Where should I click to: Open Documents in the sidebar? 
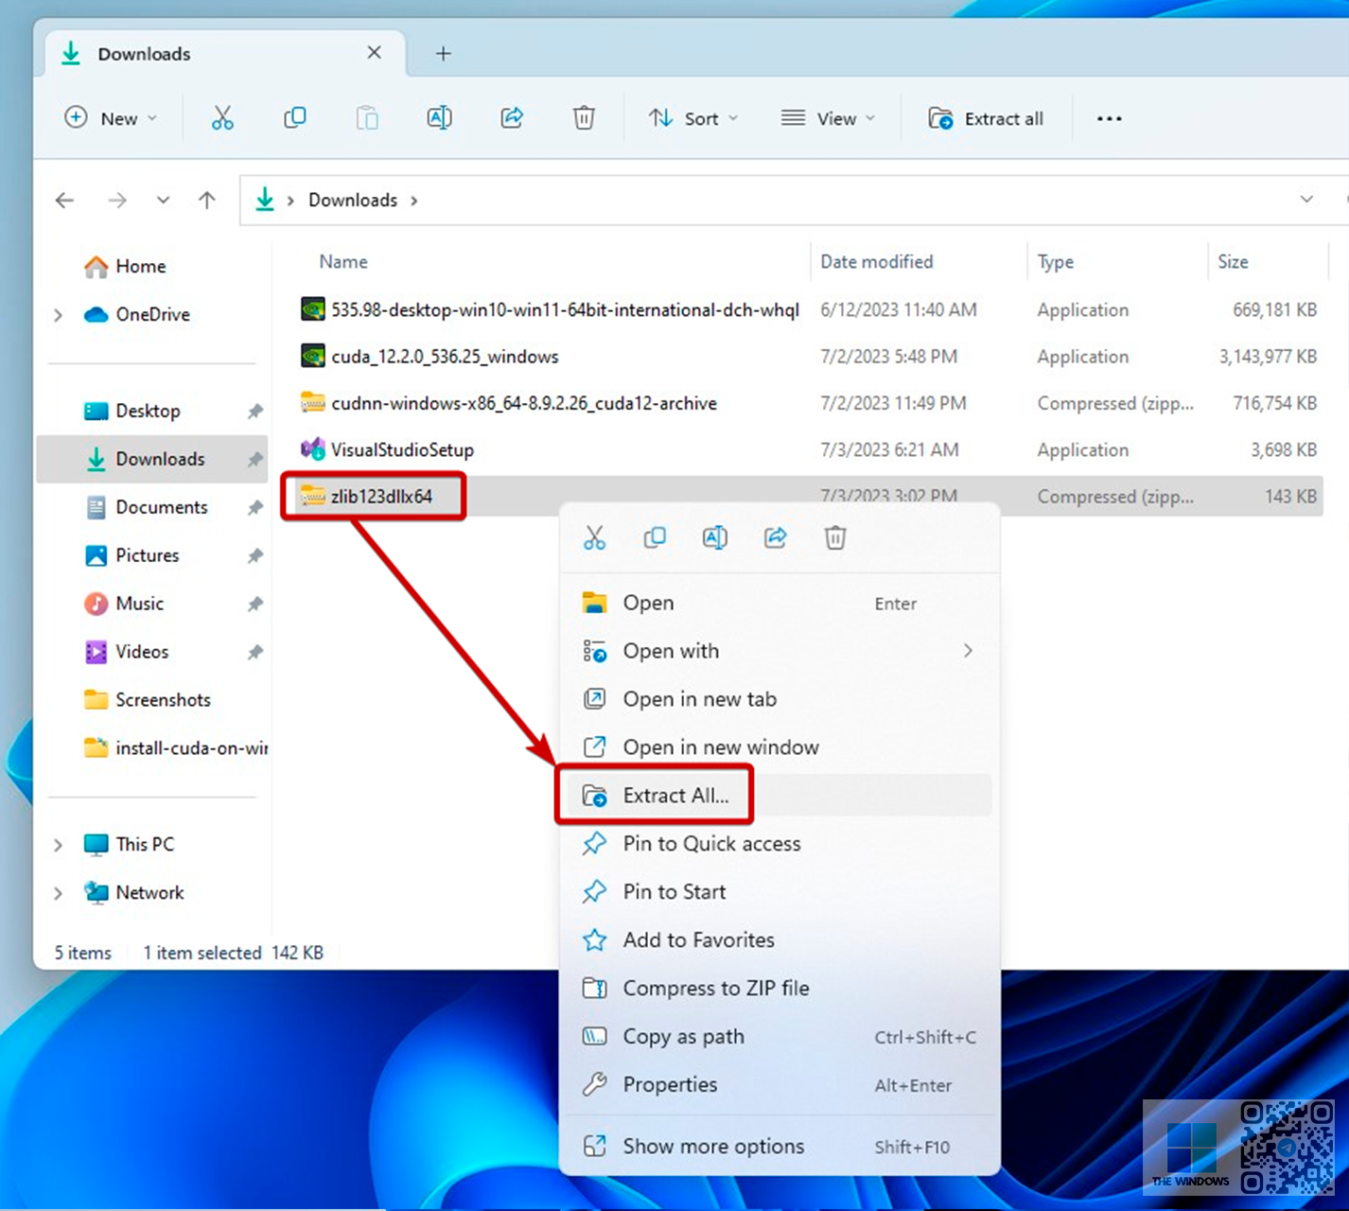pyautogui.click(x=147, y=508)
